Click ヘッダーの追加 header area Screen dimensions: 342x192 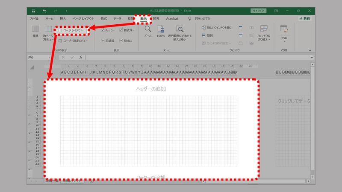[x=151, y=89]
